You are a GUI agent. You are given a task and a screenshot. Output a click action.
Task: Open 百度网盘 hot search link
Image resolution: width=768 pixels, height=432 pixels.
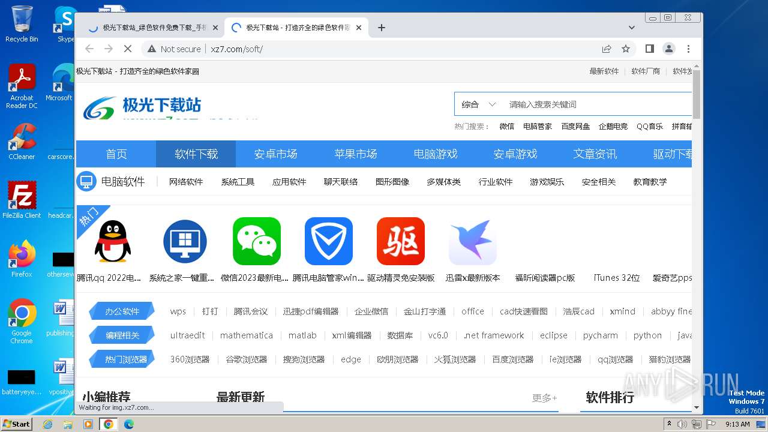(x=575, y=127)
